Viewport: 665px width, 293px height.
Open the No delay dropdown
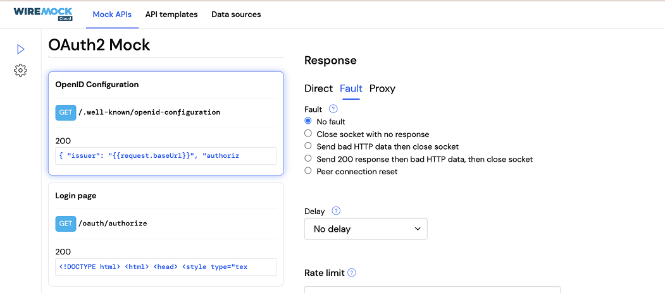click(x=366, y=229)
